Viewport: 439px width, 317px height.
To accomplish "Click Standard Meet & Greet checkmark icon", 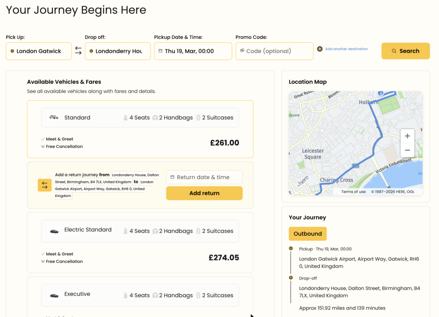I will coord(43,139).
